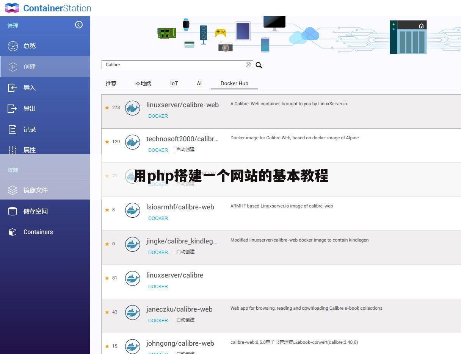The width and height of the screenshot is (461, 354).
Task: Switch to the 推荐 (recommended) tab
Action: pyautogui.click(x=111, y=83)
